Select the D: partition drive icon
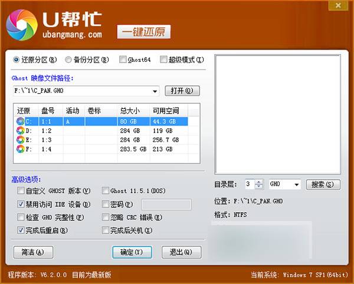The height and width of the screenshot is (284, 354). (21, 131)
